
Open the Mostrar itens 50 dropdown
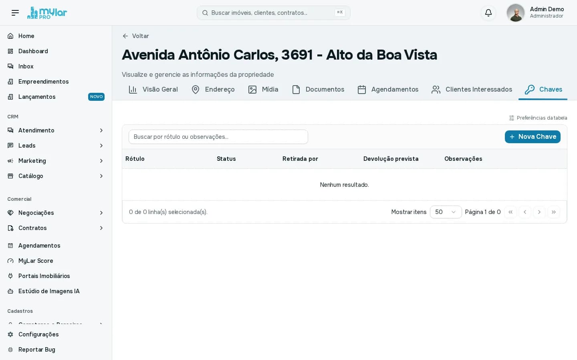coord(446,212)
